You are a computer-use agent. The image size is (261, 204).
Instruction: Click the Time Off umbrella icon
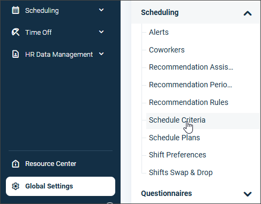coord(16,32)
